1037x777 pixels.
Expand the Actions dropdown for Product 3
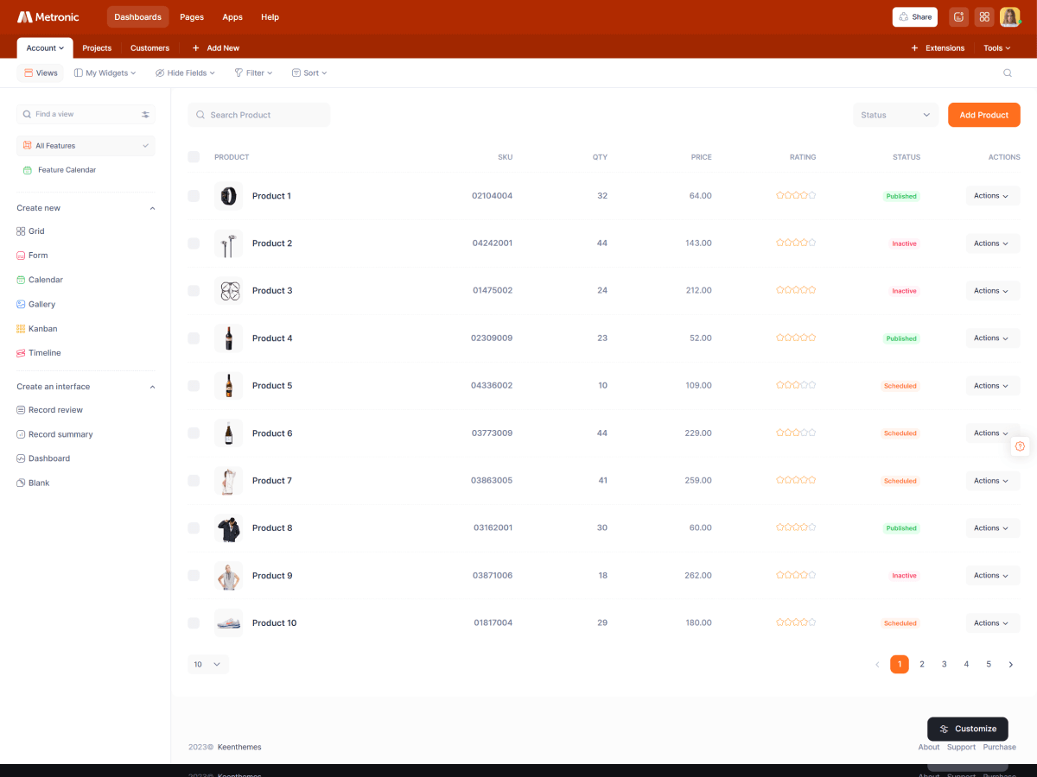[x=992, y=291]
